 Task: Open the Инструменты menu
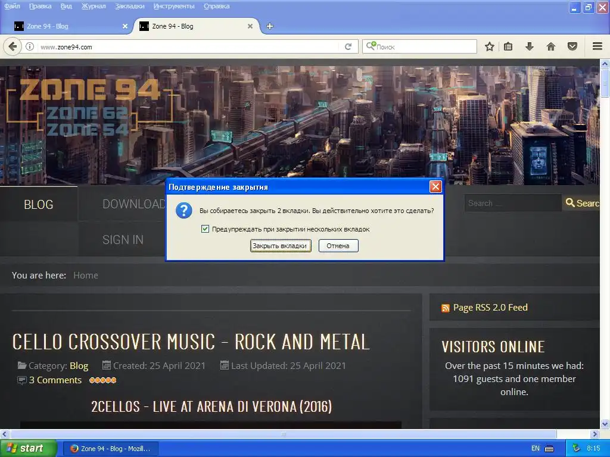pyautogui.click(x=174, y=6)
